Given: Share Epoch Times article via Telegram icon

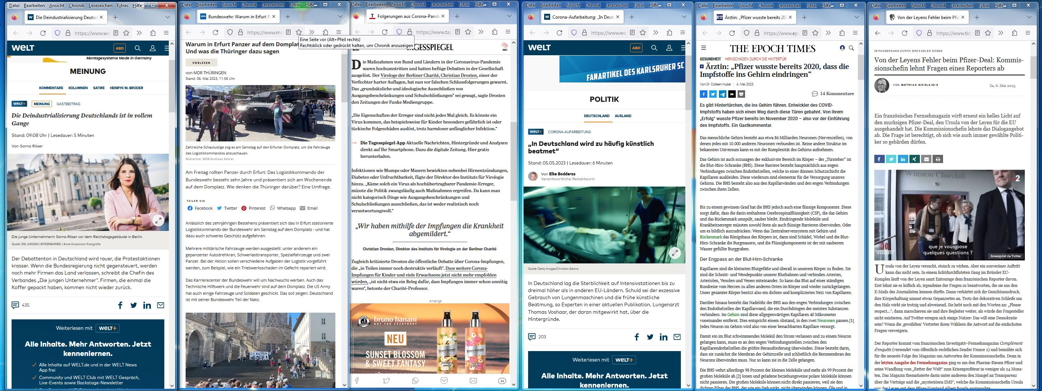Looking at the screenshot, I should point(722,94).
